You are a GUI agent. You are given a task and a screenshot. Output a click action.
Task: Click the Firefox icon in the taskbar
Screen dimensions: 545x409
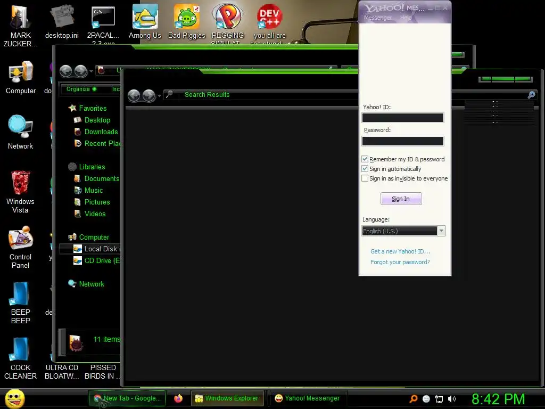click(x=178, y=398)
